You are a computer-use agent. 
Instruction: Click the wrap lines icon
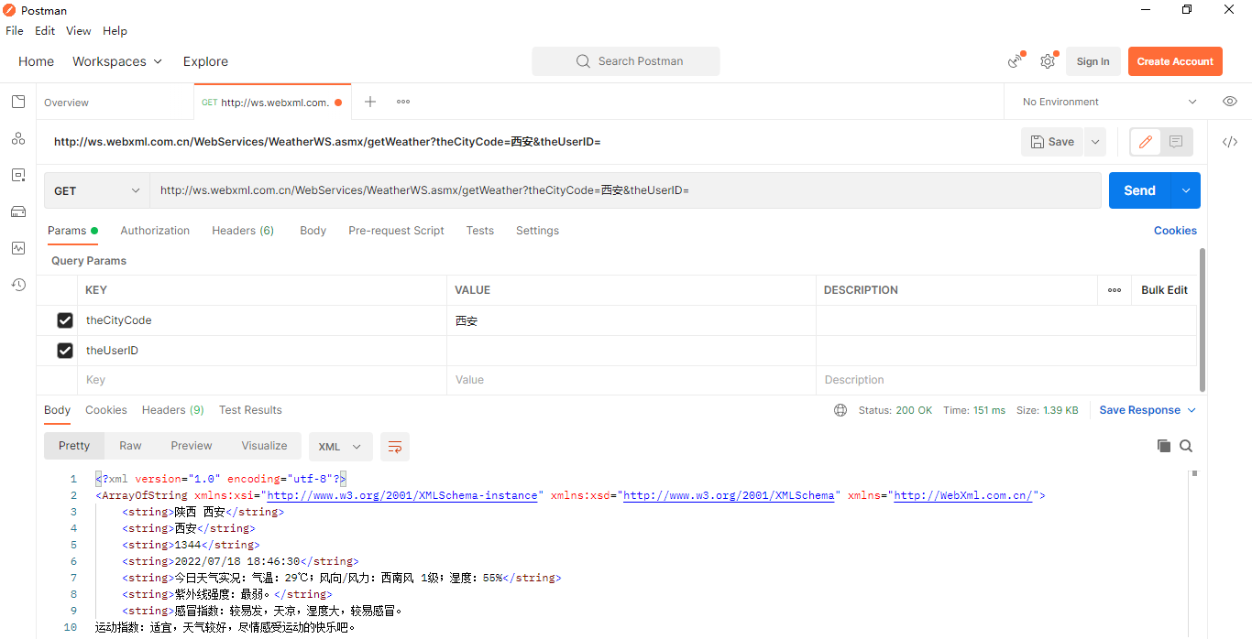(395, 447)
